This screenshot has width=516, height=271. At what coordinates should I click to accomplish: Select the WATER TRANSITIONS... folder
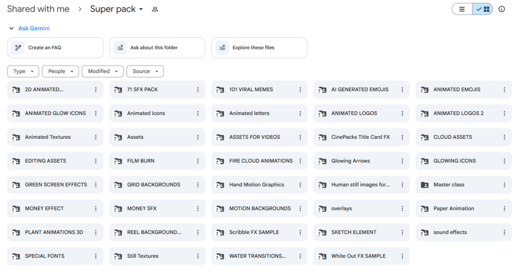(259, 256)
